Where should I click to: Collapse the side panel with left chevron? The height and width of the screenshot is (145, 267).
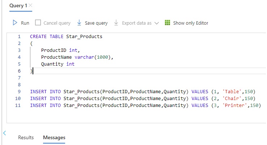(x=5, y=133)
